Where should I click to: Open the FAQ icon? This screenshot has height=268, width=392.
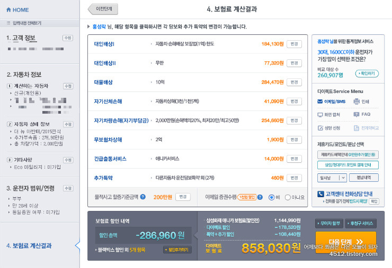[357, 114]
